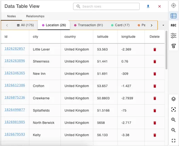Open node link 1826282057
The image size is (179, 146).
15,49
